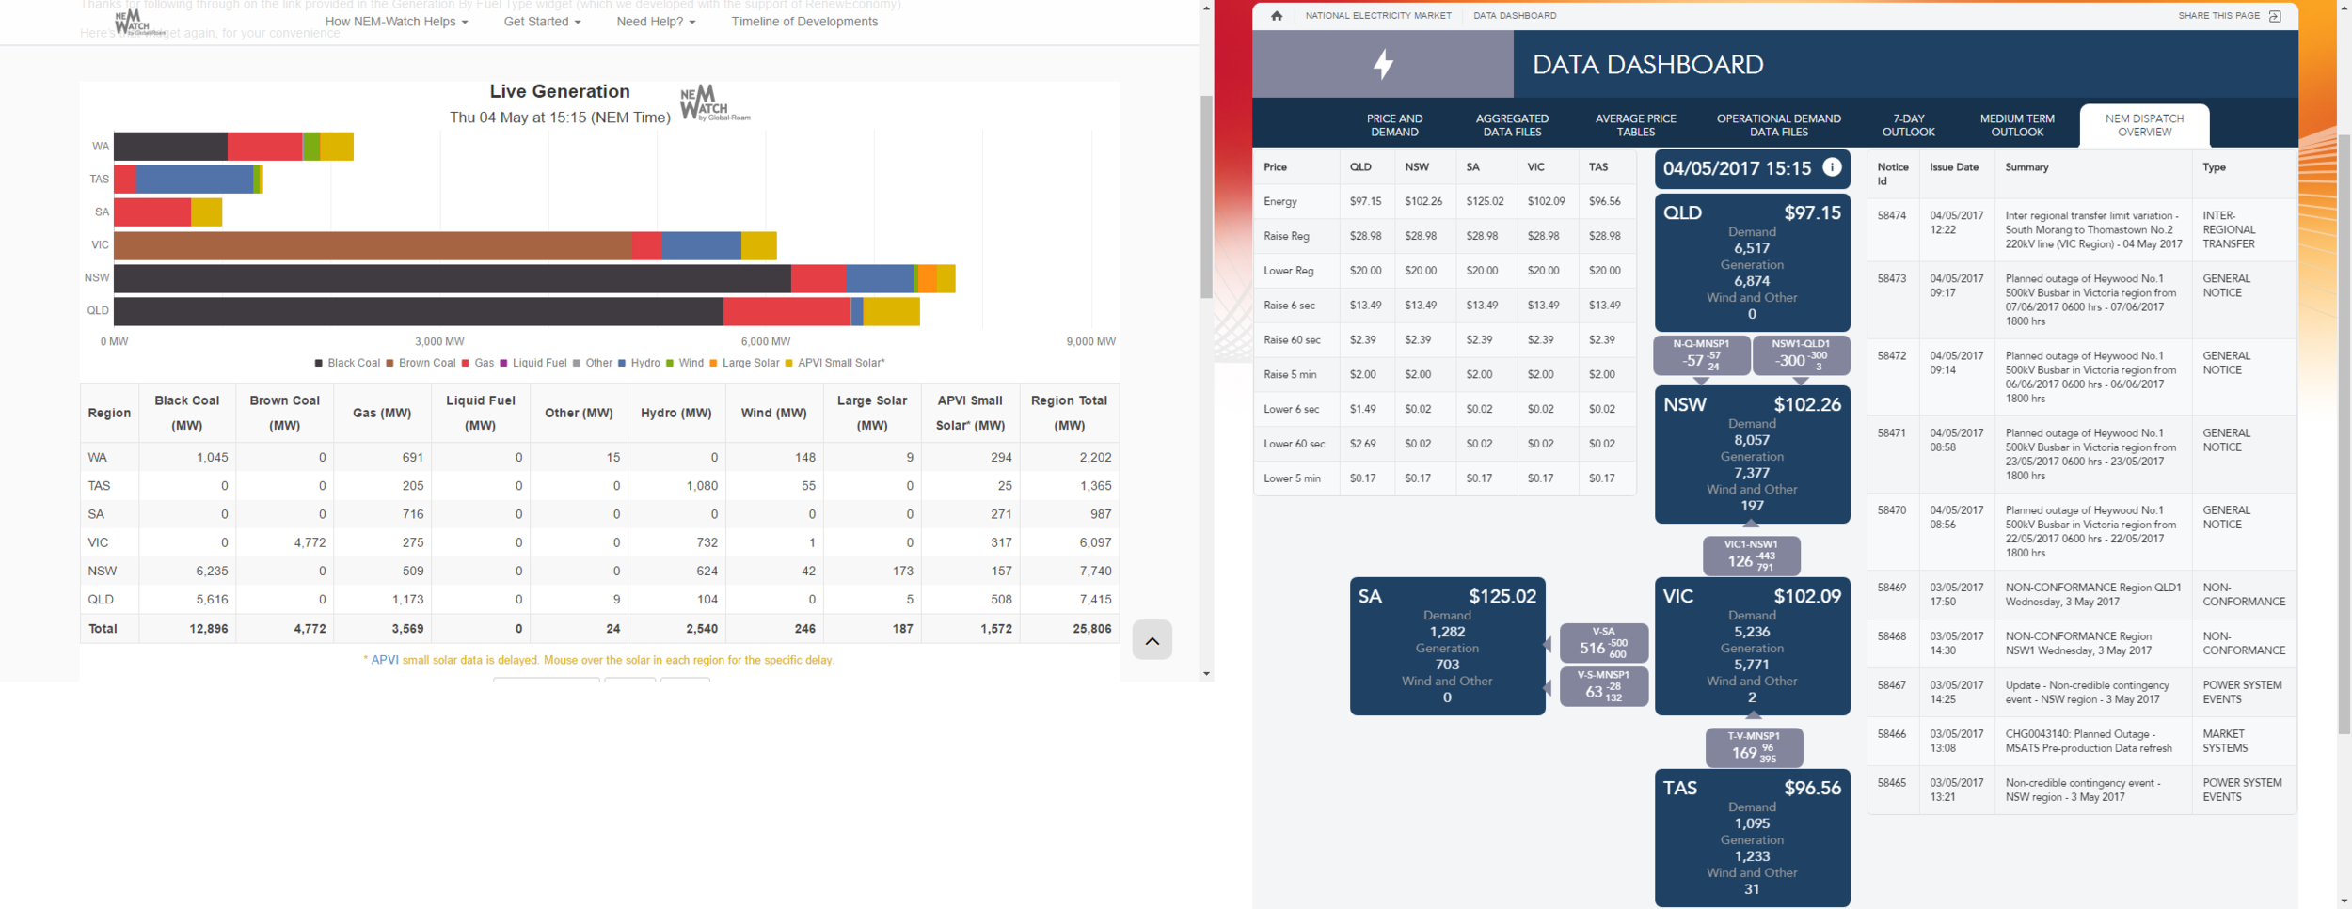Click VIC brown coal value 4,772
Screen dimensions: 2352x909
310,542
